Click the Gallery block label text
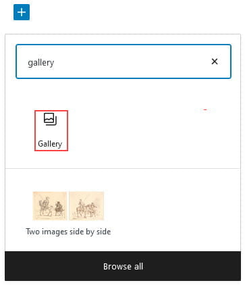245x285 pixels. (50, 144)
